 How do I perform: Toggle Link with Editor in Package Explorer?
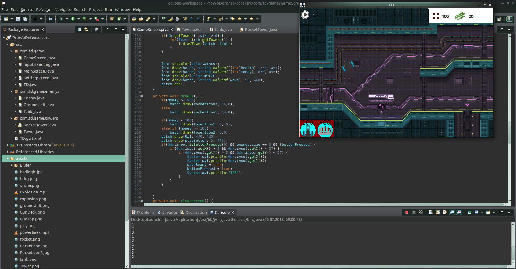coord(86,29)
